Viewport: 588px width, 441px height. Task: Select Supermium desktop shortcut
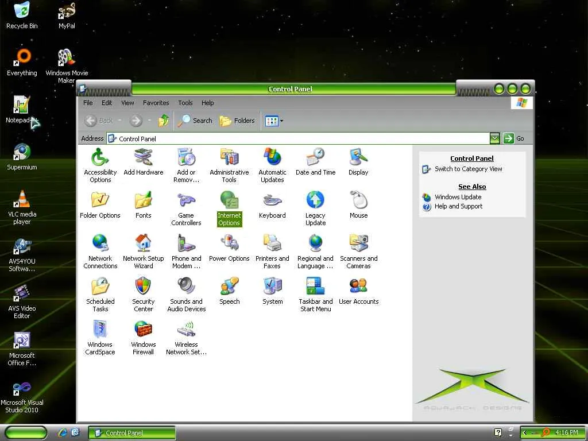tap(22, 157)
